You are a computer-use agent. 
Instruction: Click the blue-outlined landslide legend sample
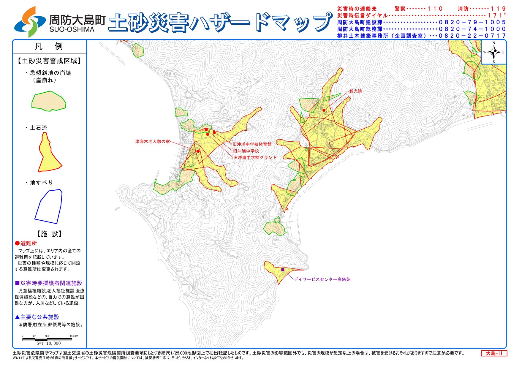pyautogui.click(x=49, y=206)
